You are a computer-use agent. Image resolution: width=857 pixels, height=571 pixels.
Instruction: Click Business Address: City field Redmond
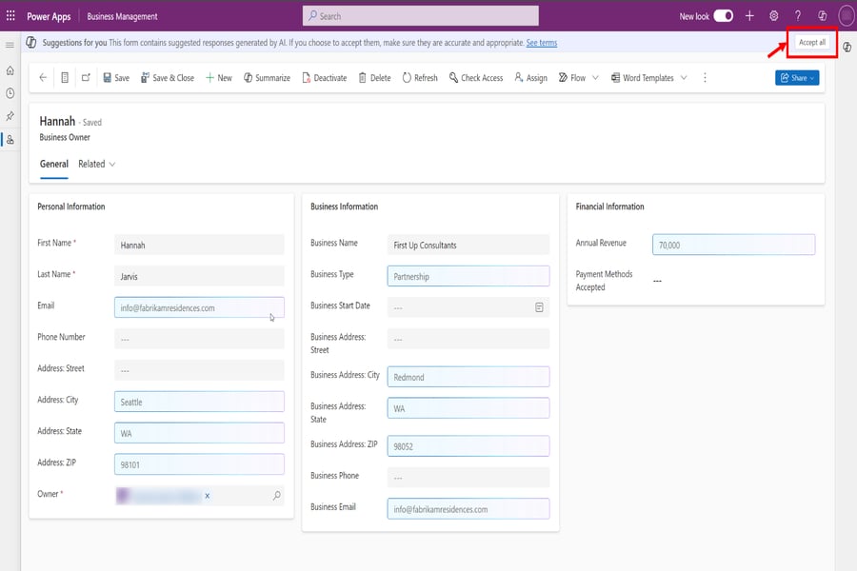pos(468,377)
